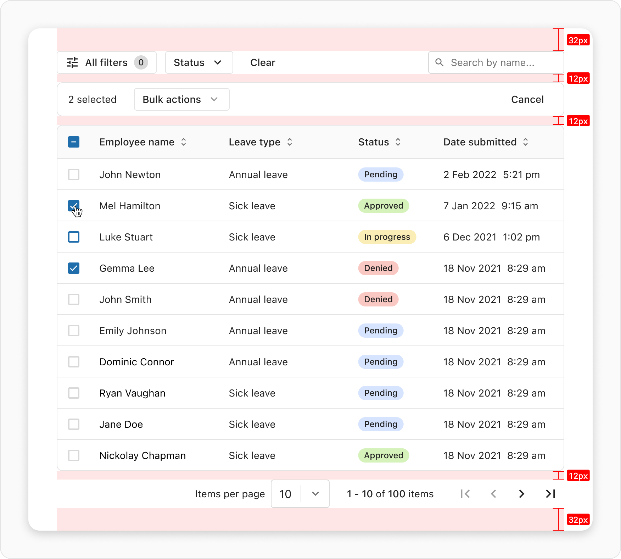621x559 pixels.
Task: Go to the first page icon
Action: pos(465,494)
